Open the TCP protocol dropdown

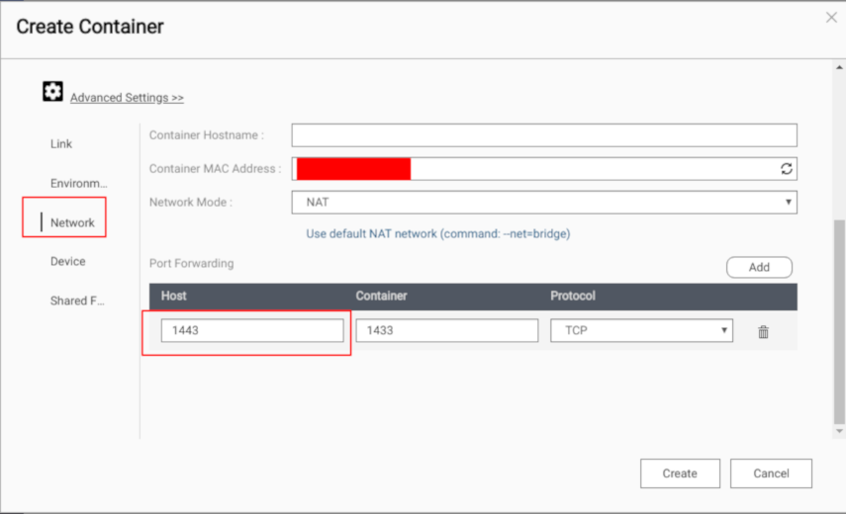[641, 330]
